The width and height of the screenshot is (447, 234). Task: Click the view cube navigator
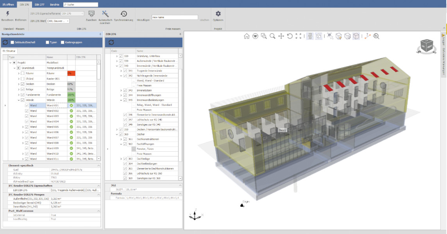coord(427,46)
